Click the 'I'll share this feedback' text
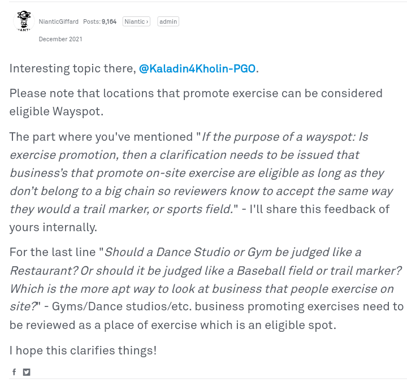Viewport: 407px width, 381px height. tap(319, 209)
